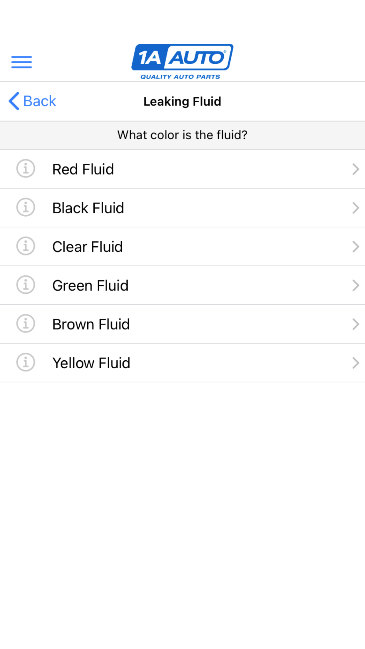Expand Yellow Fluid chevron arrow
Screen dimensions: 365x649
click(x=355, y=363)
